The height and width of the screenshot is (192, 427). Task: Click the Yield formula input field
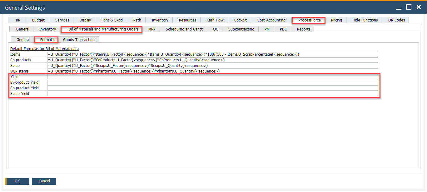click(x=212, y=77)
